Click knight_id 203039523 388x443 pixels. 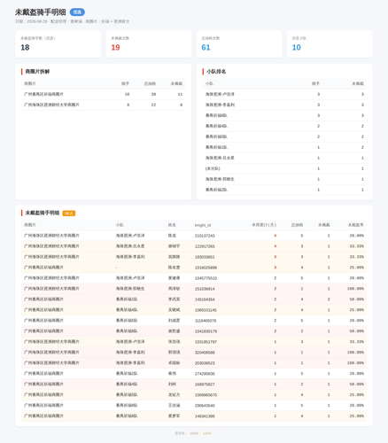(205, 363)
